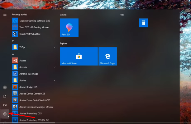Open the Calculator tile
The height and width of the screenshot is (124, 191).
[x=143, y=23]
